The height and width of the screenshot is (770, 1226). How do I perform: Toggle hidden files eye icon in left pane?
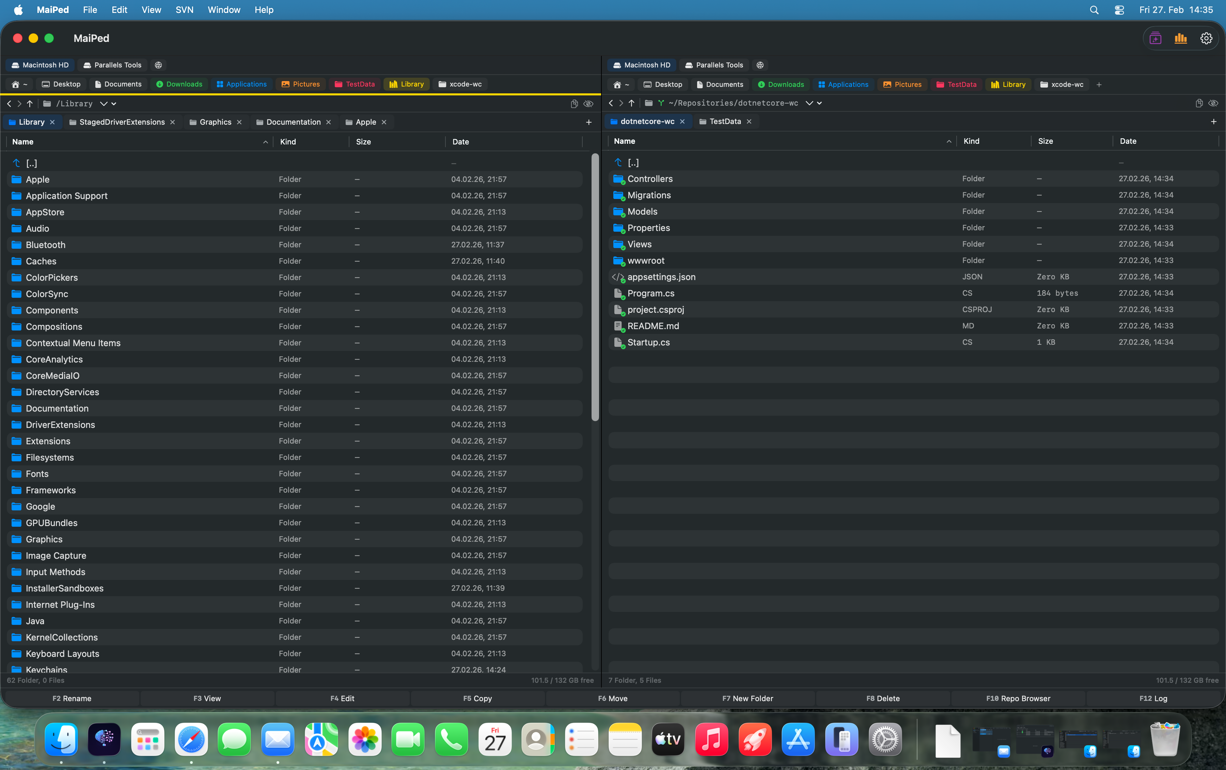point(588,104)
